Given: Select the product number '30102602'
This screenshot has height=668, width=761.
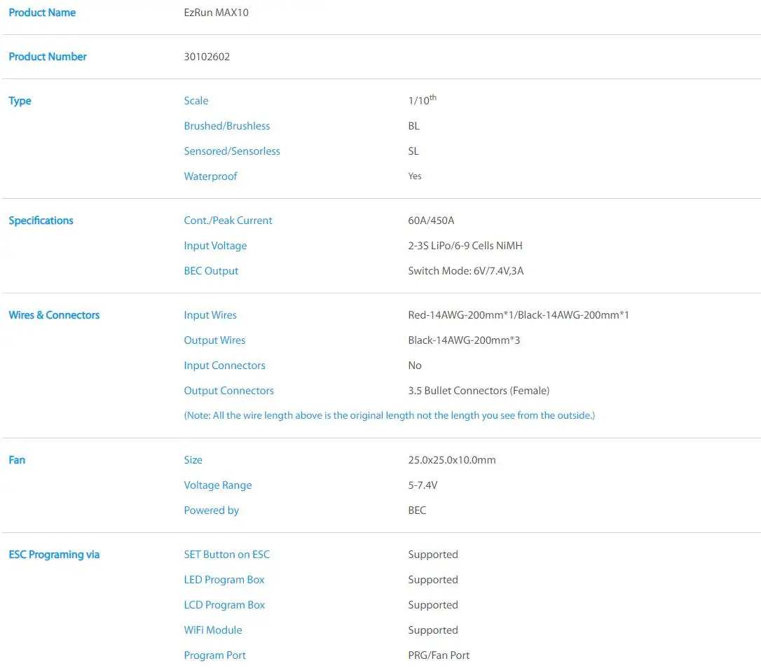Looking at the screenshot, I should tap(207, 57).
